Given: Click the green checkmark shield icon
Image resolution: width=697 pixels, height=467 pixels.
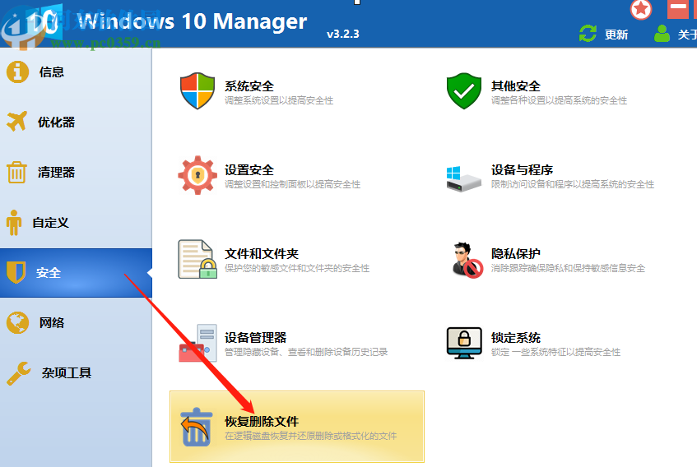Looking at the screenshot, I should (463, 91).
